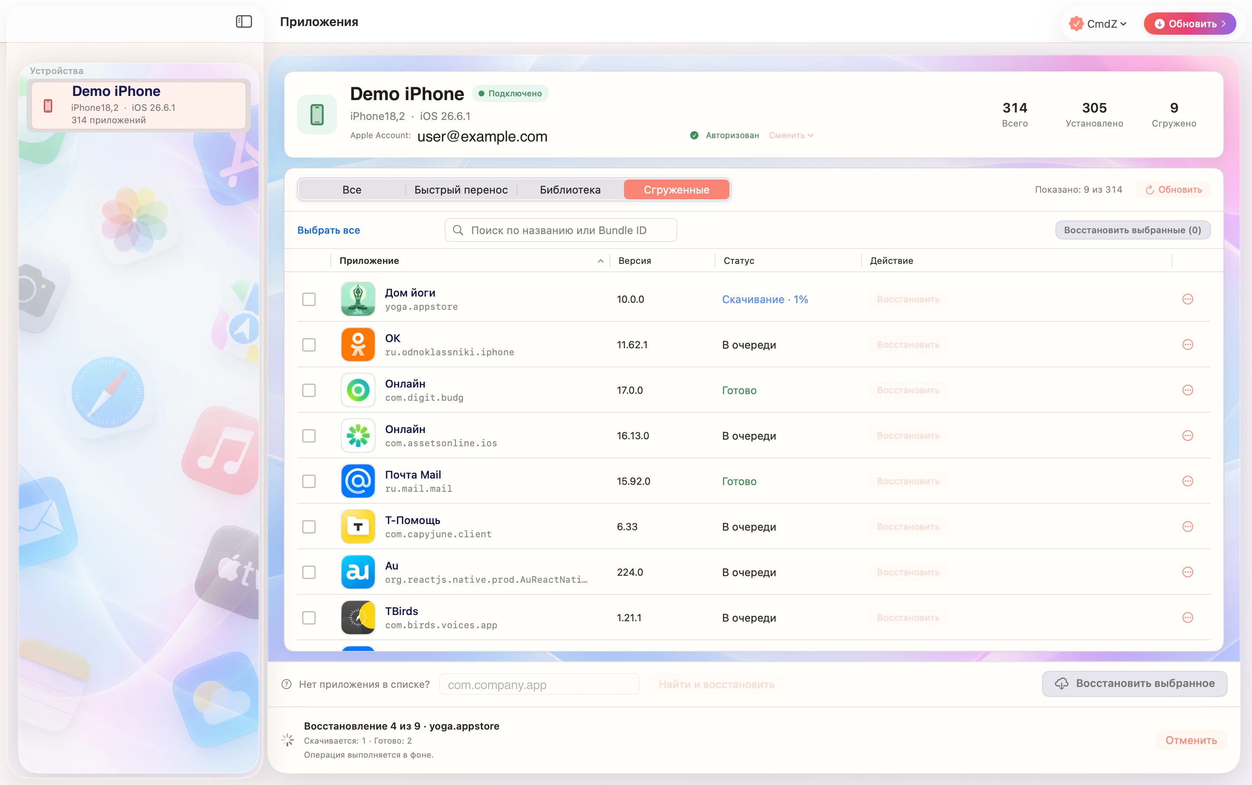
Task: Click the com.assetsonline.ios app icon
Action: (358, 436)
